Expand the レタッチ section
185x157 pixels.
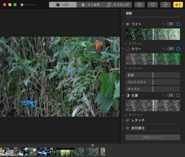point(123,120)
